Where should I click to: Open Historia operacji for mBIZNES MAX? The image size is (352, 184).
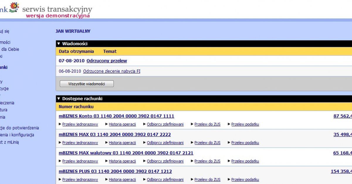[122, 143]
